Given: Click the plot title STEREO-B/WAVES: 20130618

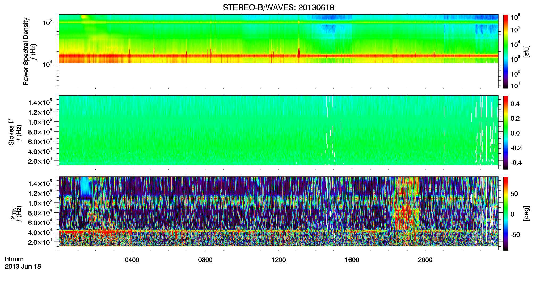Looking at the screenshot, I should 278,7.
